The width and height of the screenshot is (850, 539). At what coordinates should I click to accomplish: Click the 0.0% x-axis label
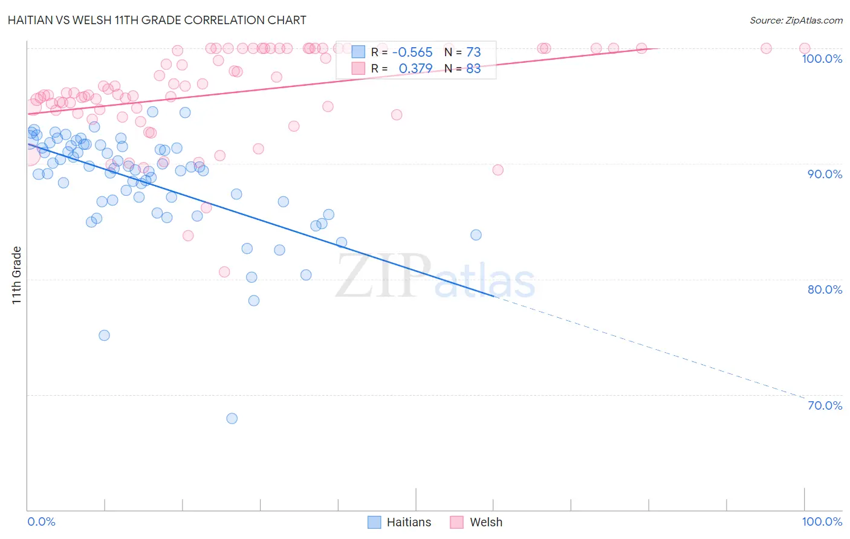tap(42, 521)
